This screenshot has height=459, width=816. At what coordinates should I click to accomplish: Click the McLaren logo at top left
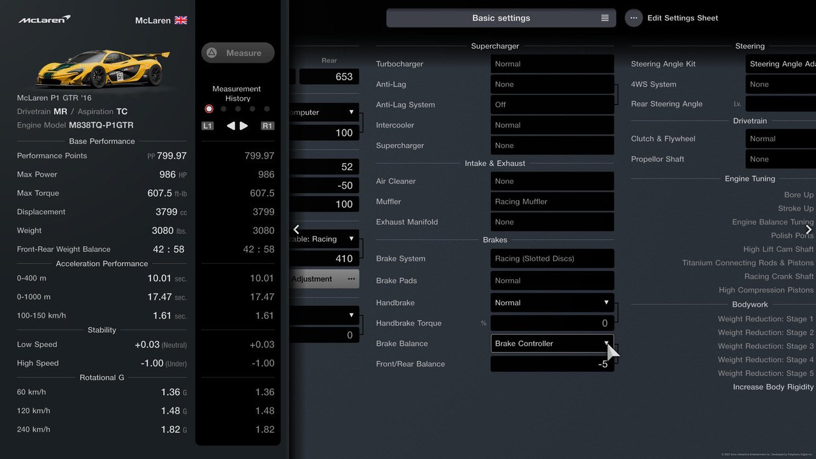point(44,20)
